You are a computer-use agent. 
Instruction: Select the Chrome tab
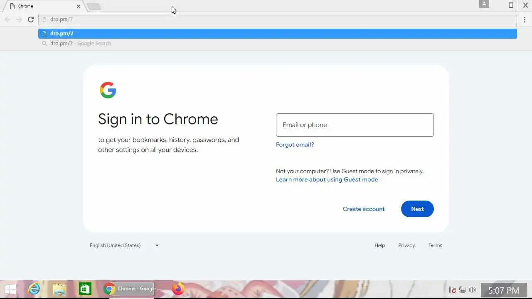click(x=43, y=6)
